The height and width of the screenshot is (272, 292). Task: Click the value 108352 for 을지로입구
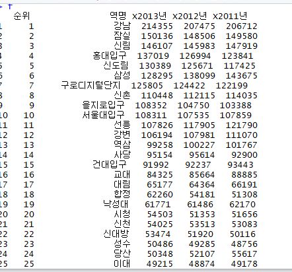click(x=151, y=106)
